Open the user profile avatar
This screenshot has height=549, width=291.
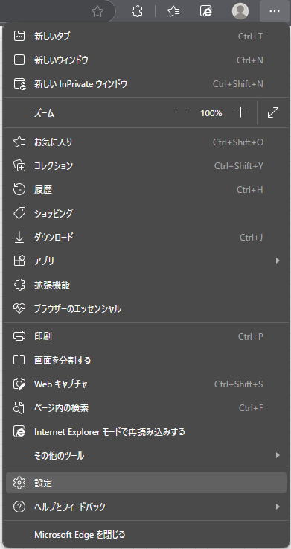(240, 12)
